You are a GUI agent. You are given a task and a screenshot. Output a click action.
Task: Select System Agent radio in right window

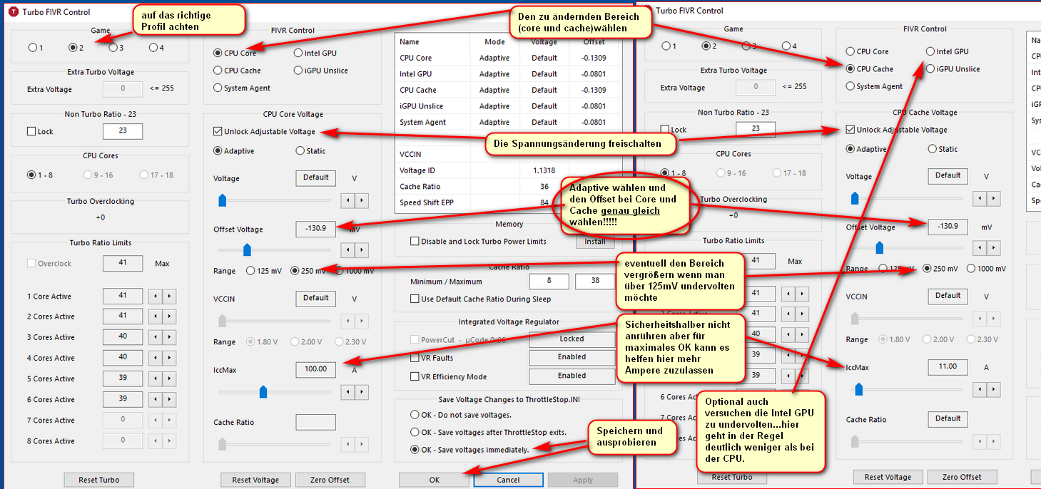tap(850, 86)
